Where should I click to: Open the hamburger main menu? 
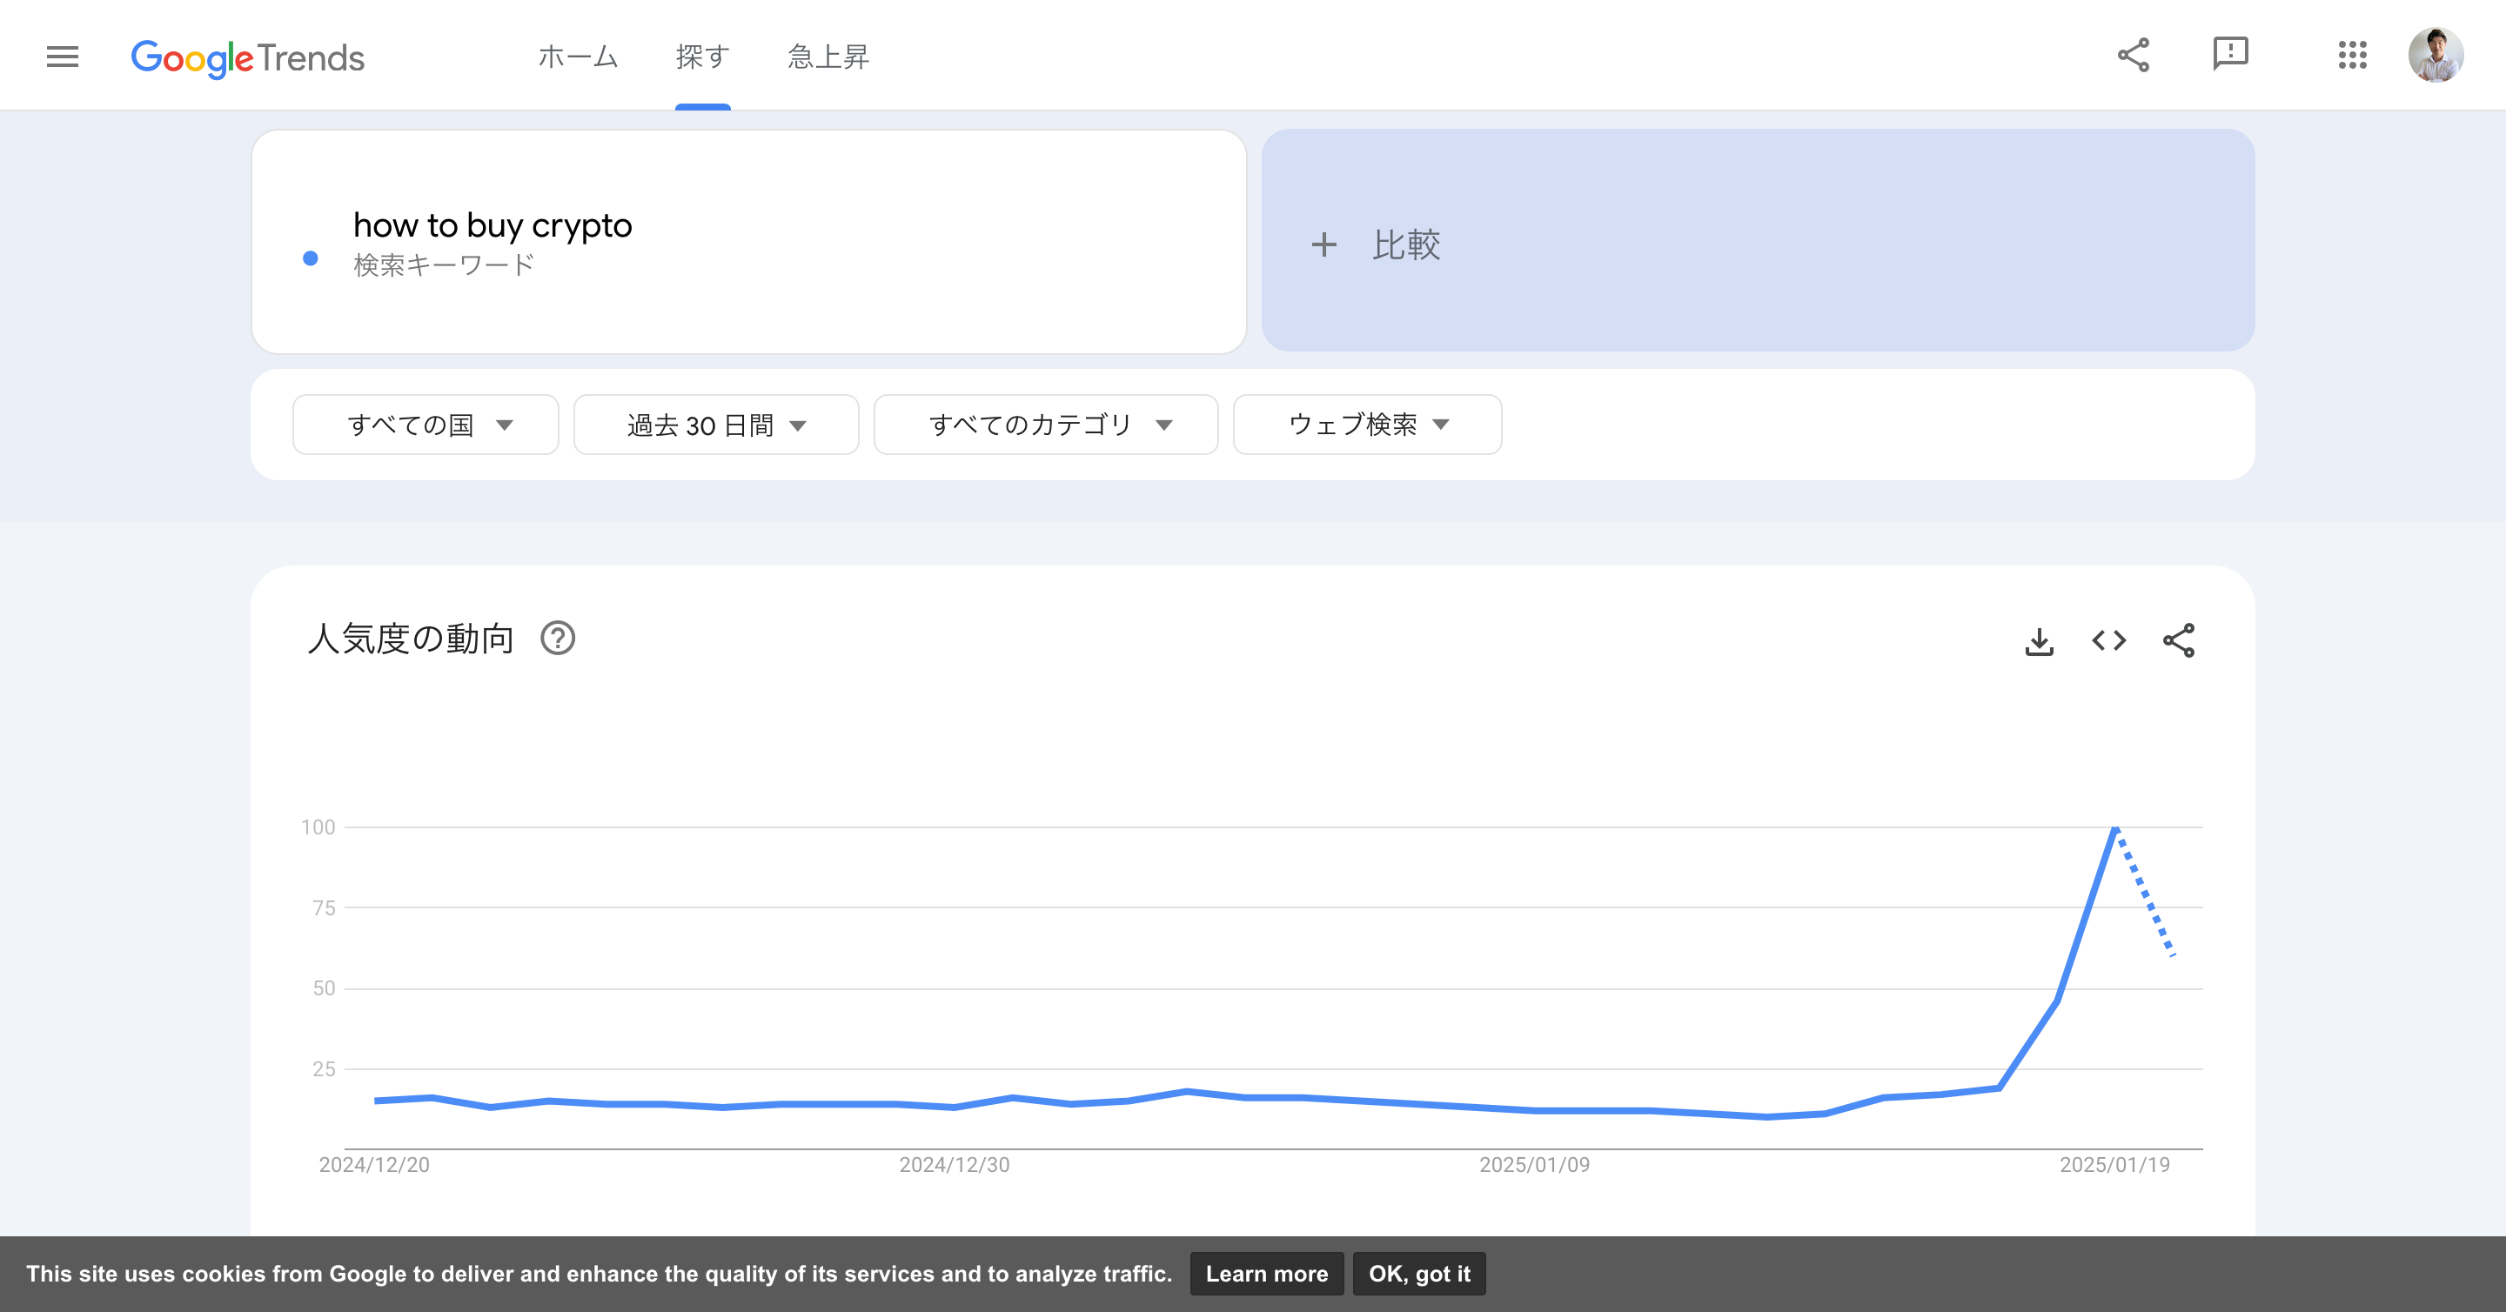click(63, 57)
